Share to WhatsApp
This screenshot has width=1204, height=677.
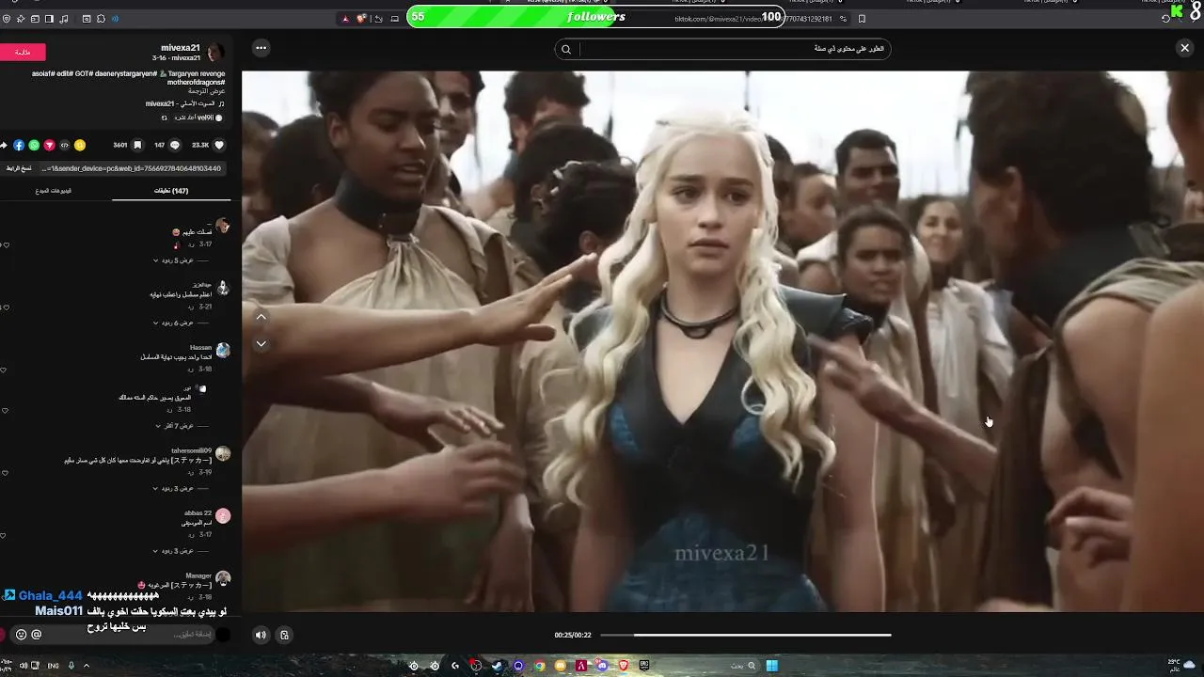(x=34, y=145)
